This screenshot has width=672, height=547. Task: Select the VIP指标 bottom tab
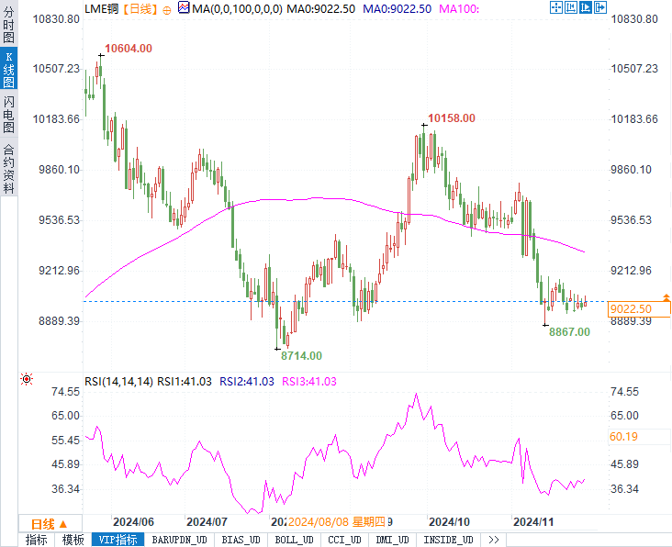click(118, 540)
